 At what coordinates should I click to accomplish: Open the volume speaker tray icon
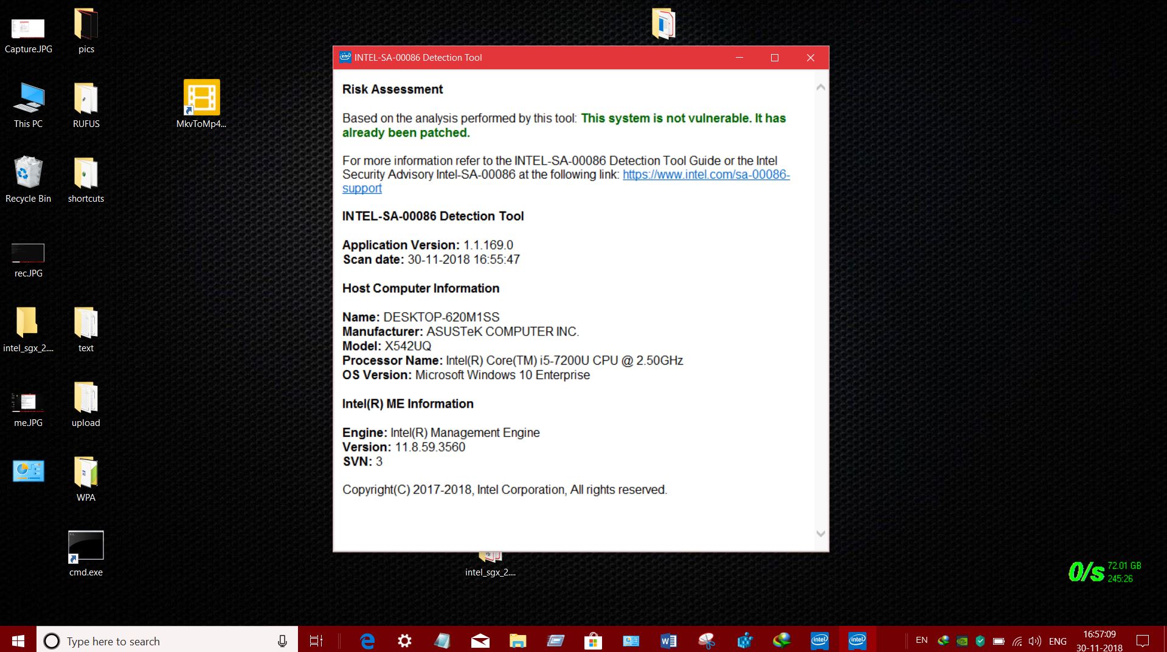point(1034,641)
